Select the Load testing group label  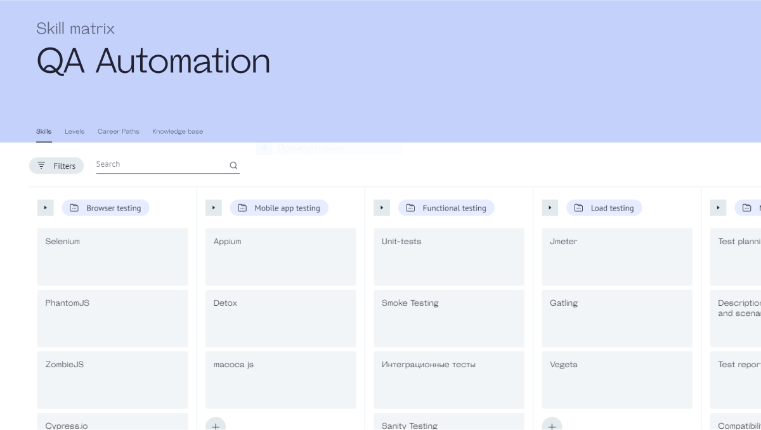pos(604,208)
